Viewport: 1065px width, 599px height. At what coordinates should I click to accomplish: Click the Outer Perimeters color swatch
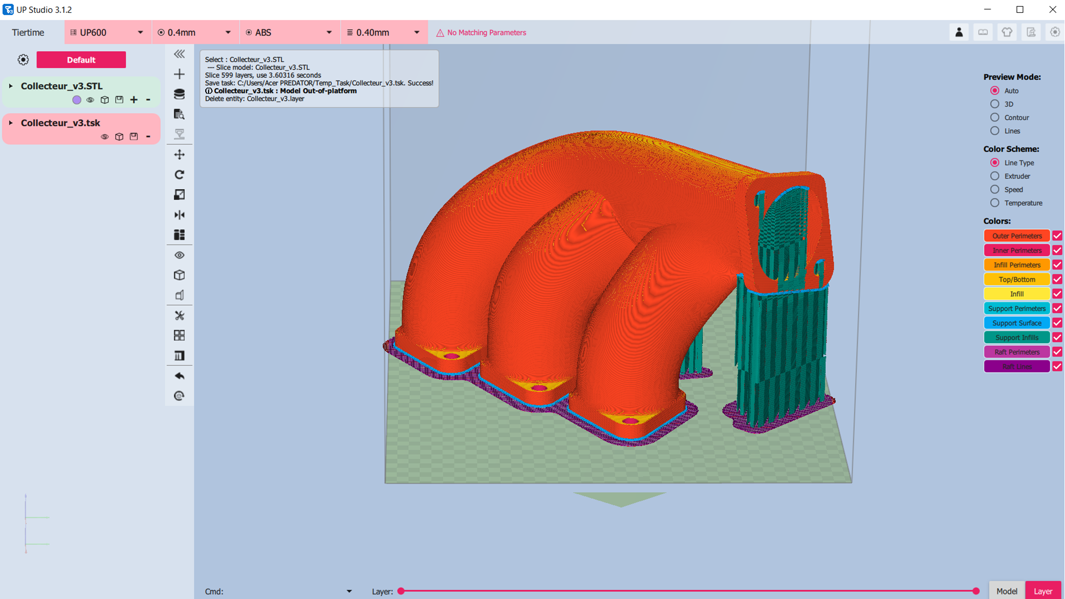coord(1016,236)
